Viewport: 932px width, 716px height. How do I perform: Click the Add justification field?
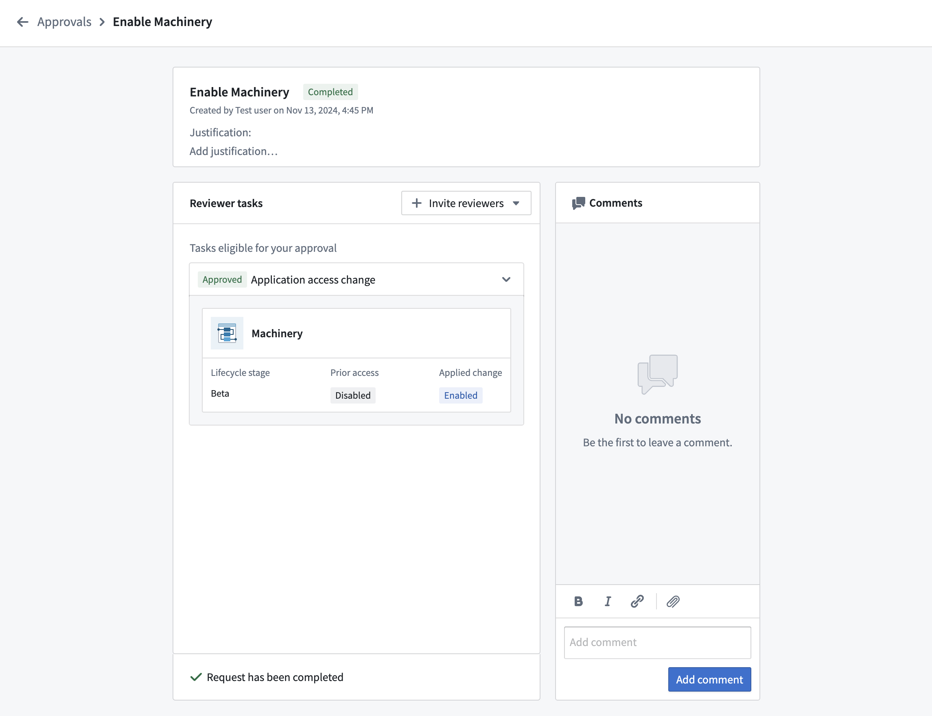[x=234, y=151]
